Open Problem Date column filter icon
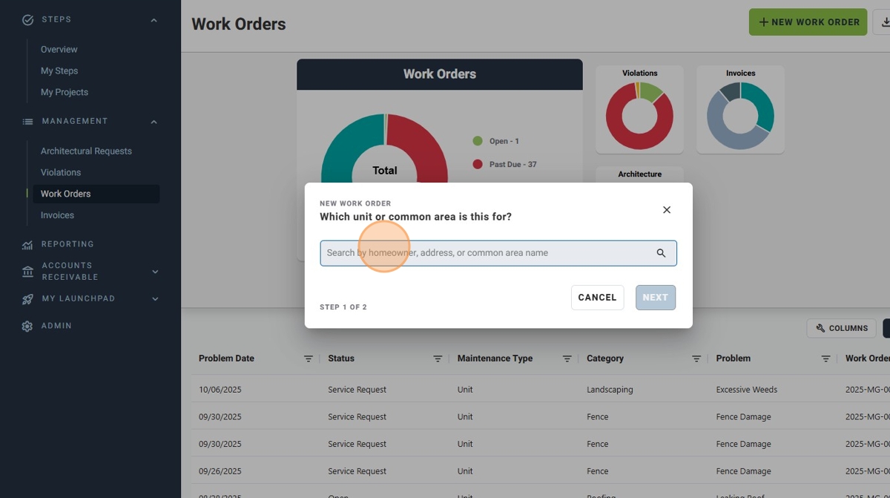The height and width of the screenshot is (498, 890). click(x=309, y=358)
